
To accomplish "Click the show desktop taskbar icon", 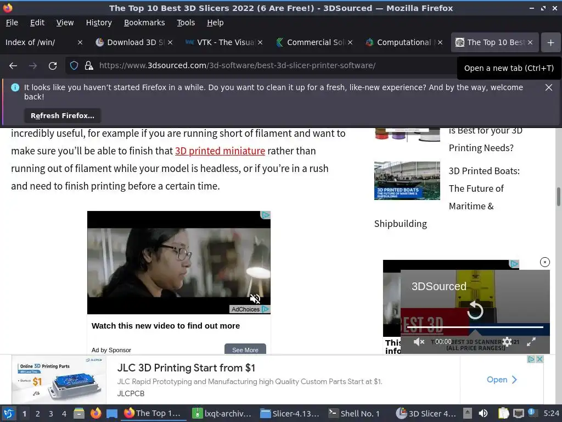I will pos(112,413).
